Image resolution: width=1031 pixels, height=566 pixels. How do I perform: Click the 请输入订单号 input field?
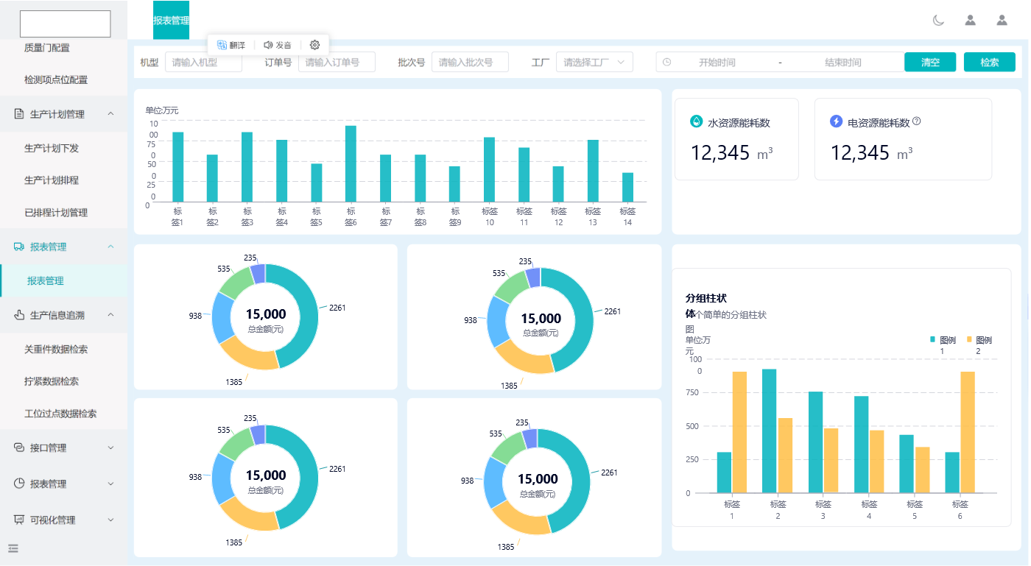tap(337, 63)
